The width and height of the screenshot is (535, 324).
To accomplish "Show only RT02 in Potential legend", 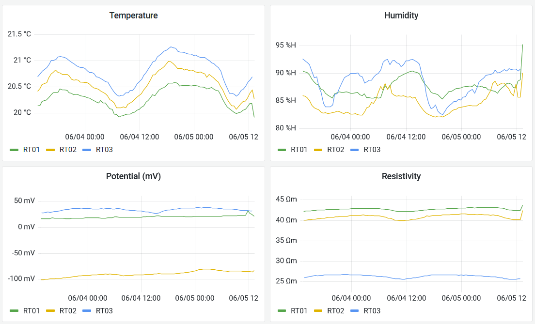I will pyautogui.click(x=68, y=310).
